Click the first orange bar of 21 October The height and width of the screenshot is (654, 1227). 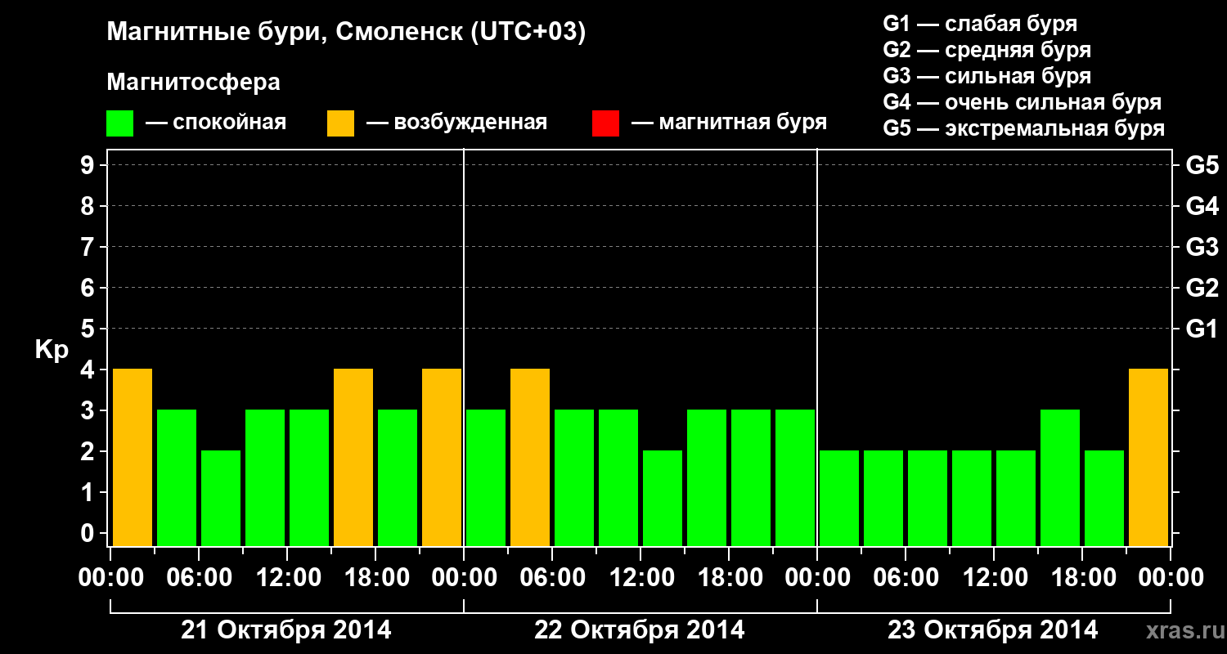point(133,457)
